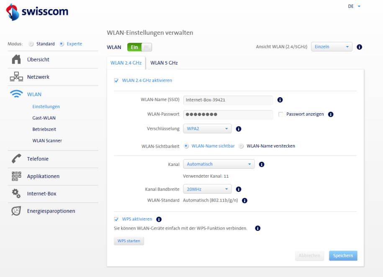Select the Telefonie phone icon
The height and width of the screenshot is (277, 383).
point(16,159)
